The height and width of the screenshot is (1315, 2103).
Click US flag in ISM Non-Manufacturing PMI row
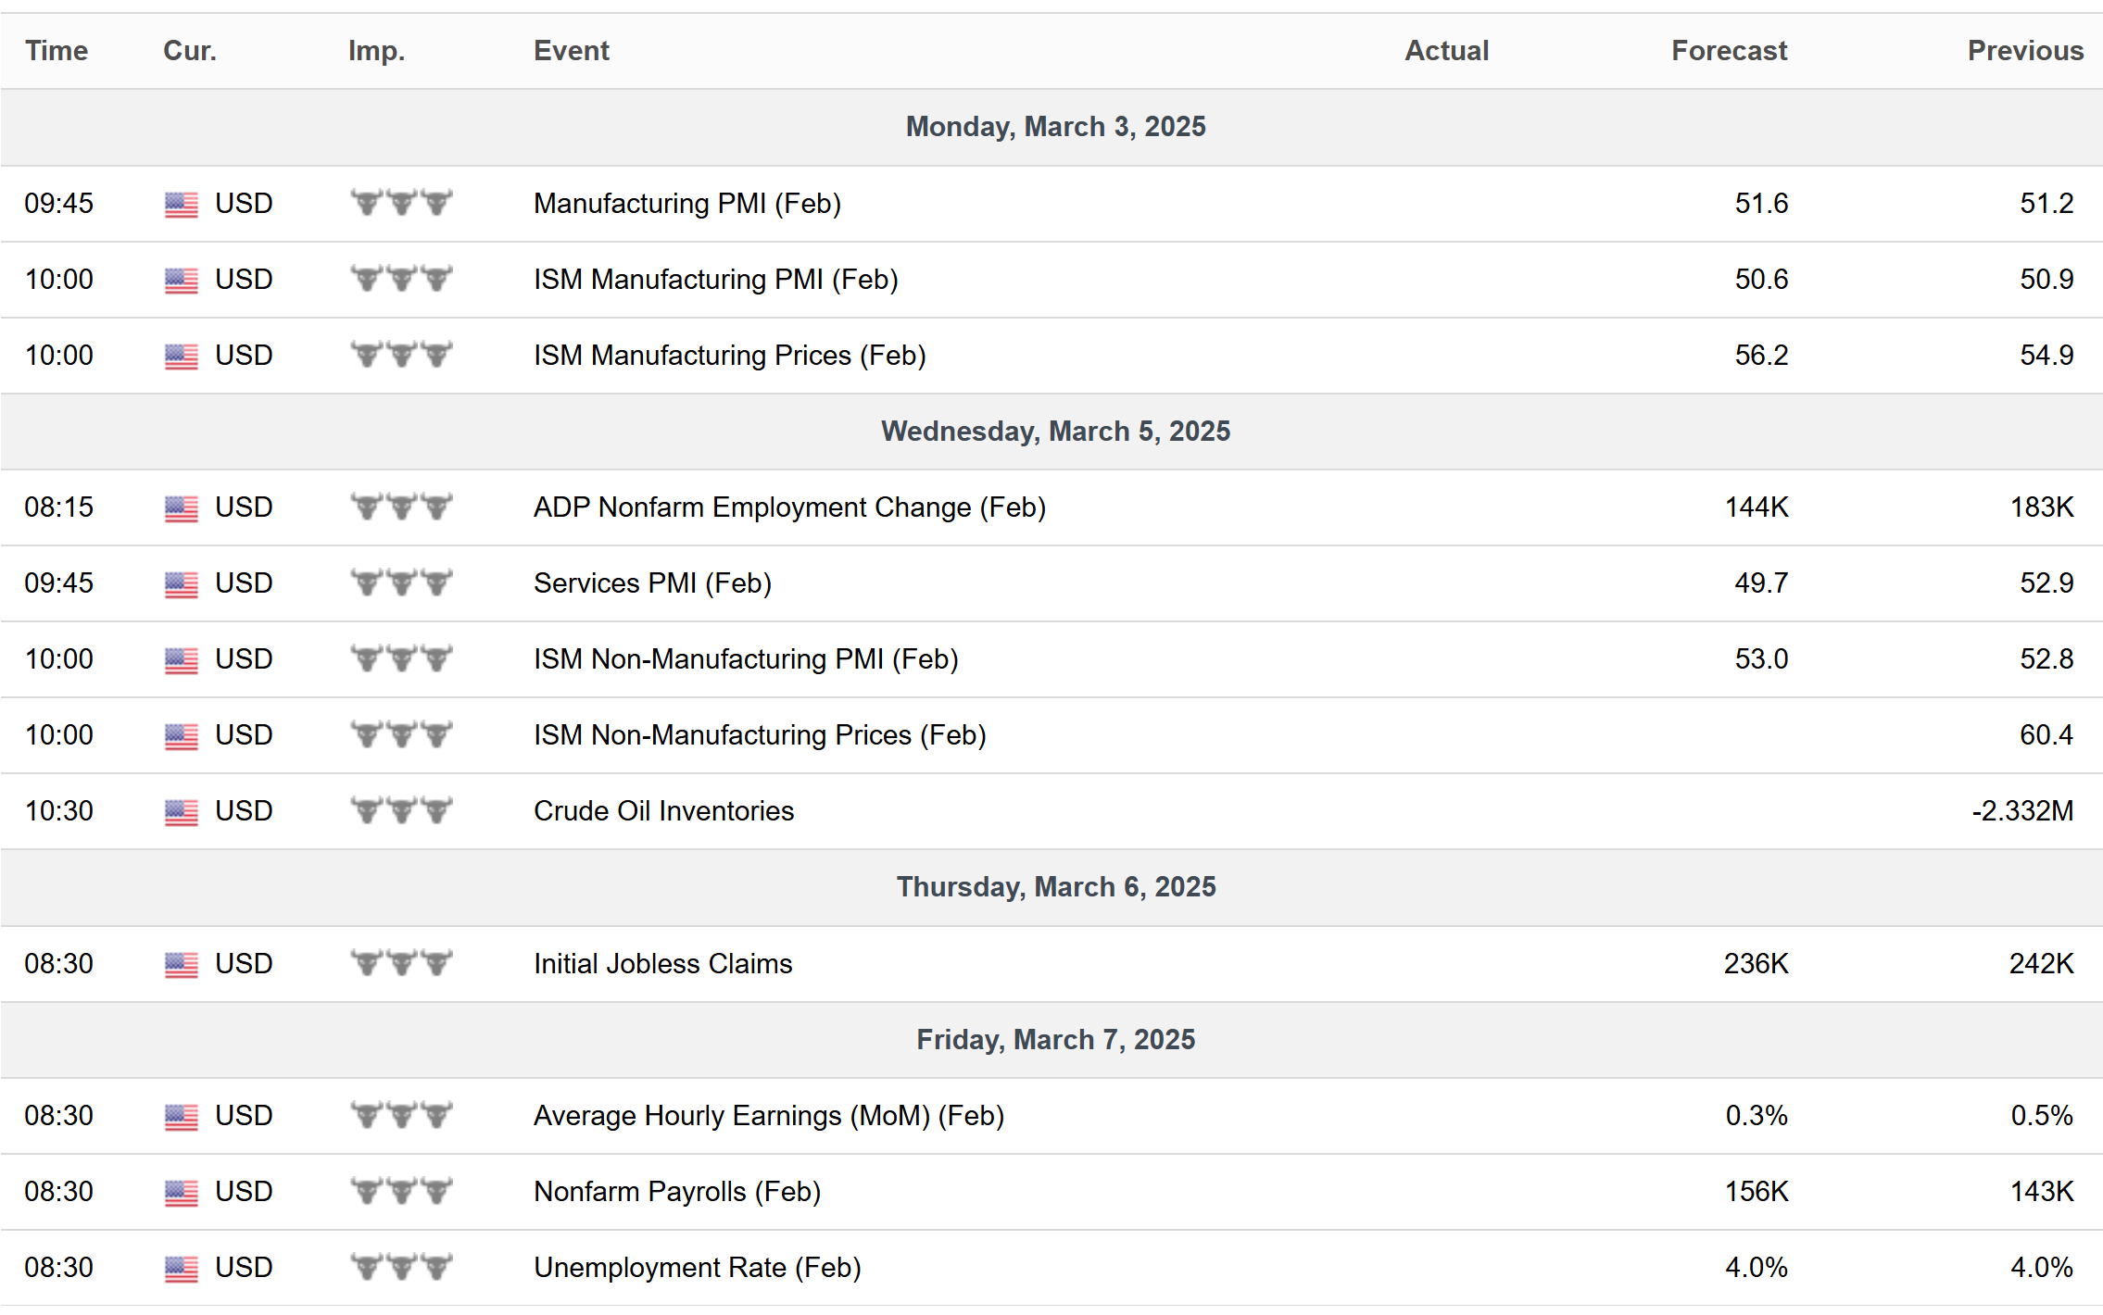coord(182,660)
